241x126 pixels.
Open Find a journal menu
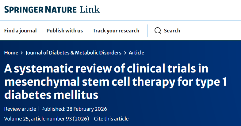(21, 31)
